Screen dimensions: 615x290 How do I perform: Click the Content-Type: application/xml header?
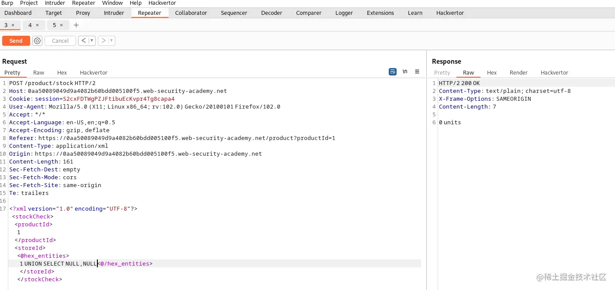(x=59, y=146)
